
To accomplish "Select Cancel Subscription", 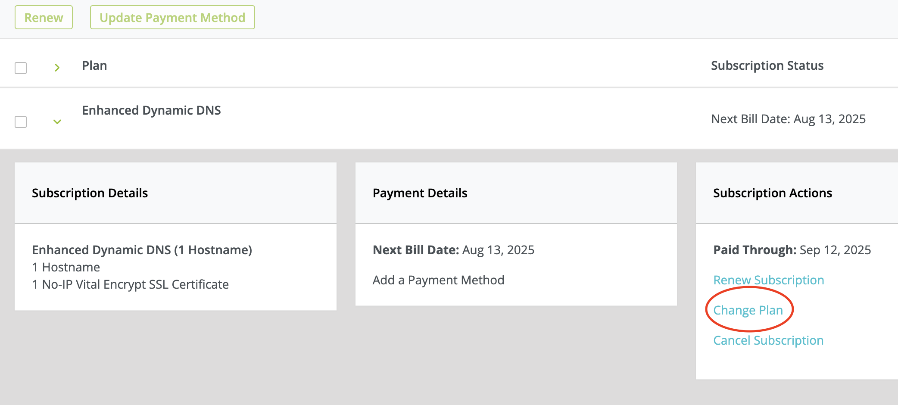I will pyautogui.click(x=768, y=340).
